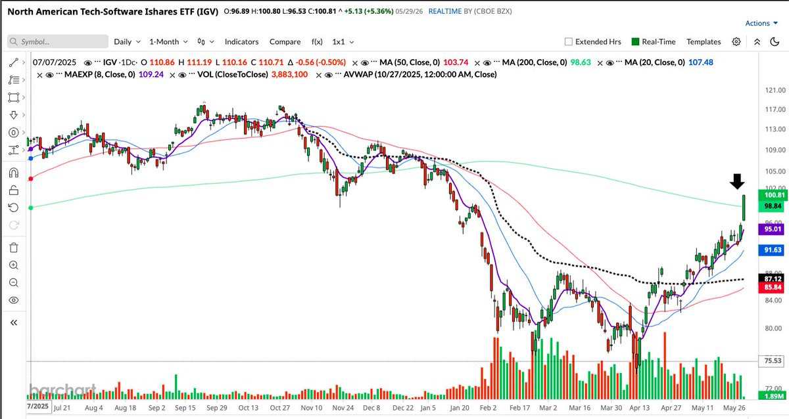The width and height of the screenshot is (789, 419).
Task: Remove the MA (50, Close, 0) study
Action: tap(355, 62)
